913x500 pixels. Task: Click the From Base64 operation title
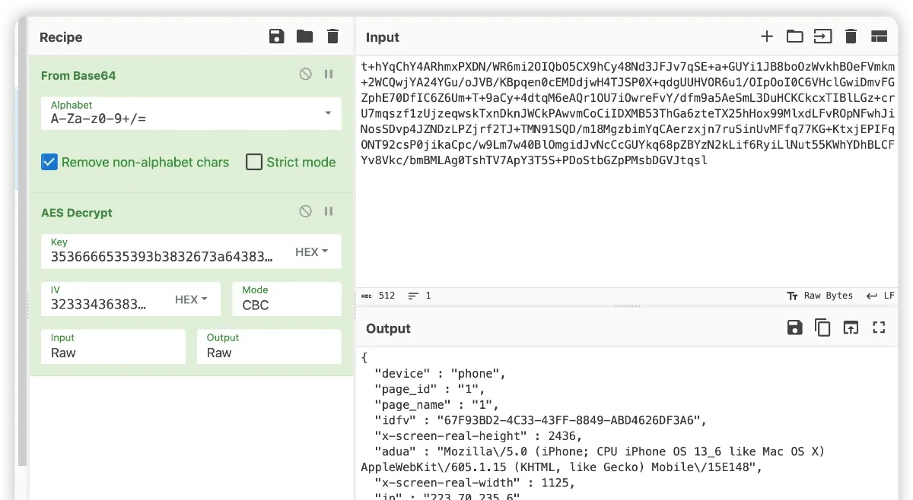(x=78, y=75)
